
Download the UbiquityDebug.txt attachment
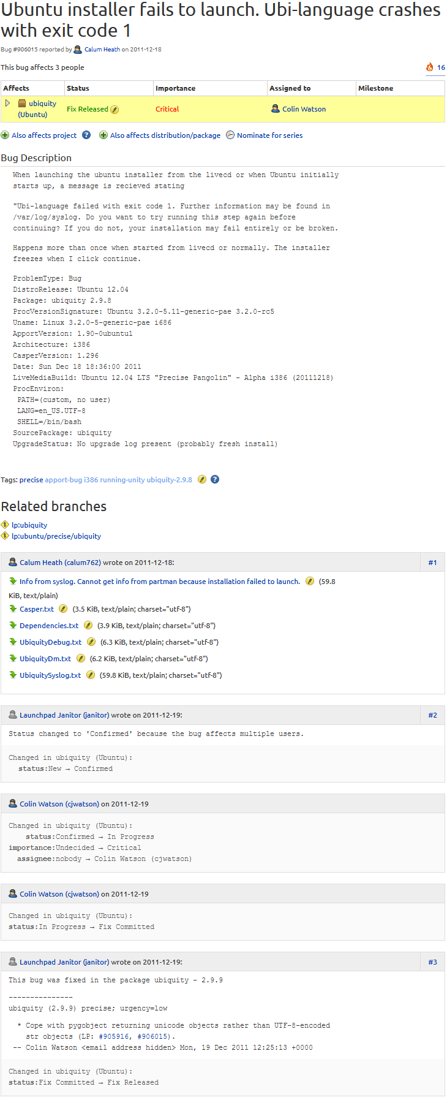click(50, 642)
